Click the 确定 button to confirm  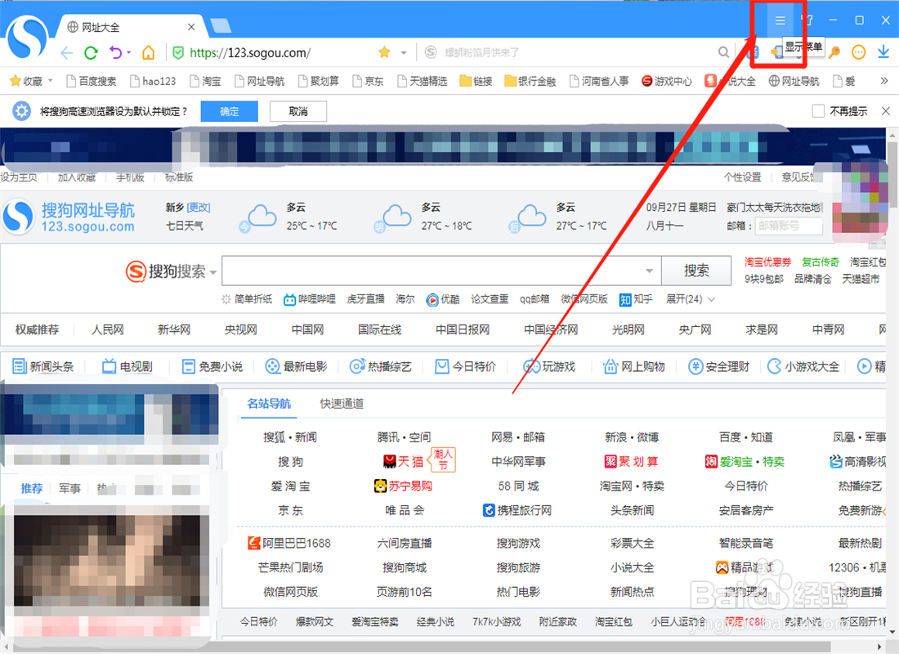[229, 111]
